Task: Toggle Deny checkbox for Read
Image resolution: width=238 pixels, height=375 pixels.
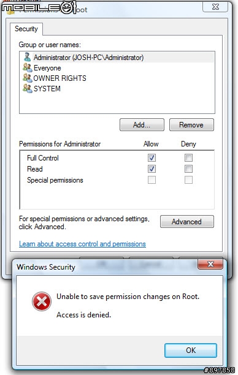Action: point(188,169)
